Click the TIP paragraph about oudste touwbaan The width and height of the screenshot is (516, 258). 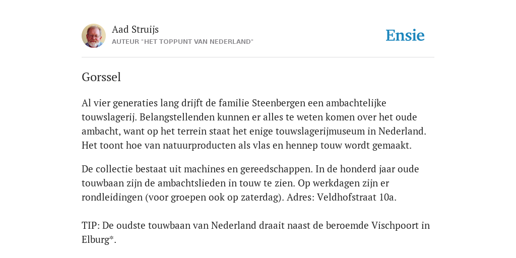point(256,232)
